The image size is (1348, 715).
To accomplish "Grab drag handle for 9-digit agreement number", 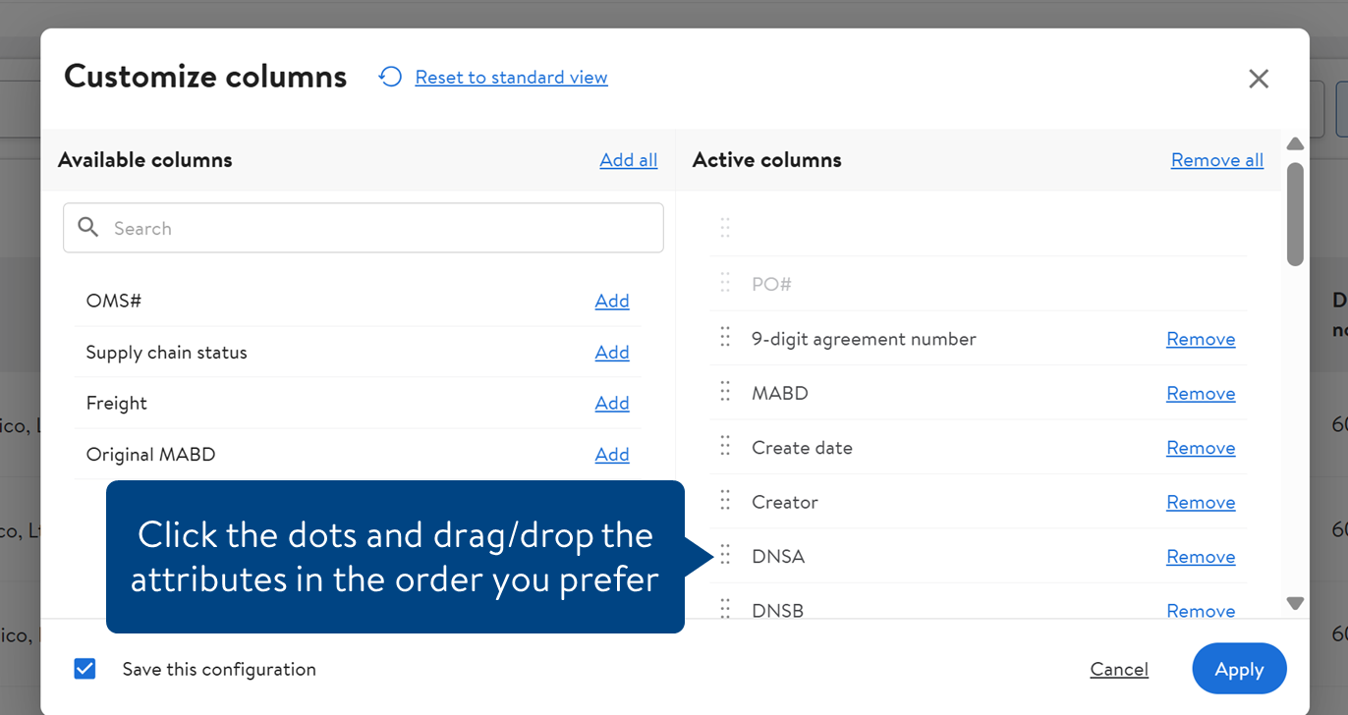I will [x=725, y=338].
